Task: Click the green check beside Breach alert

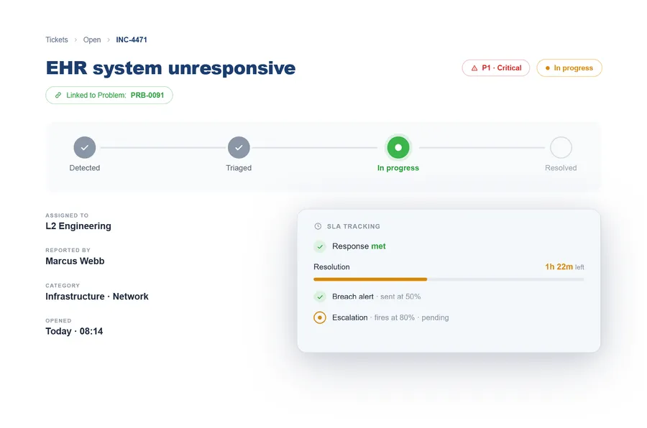Action: 320,297
